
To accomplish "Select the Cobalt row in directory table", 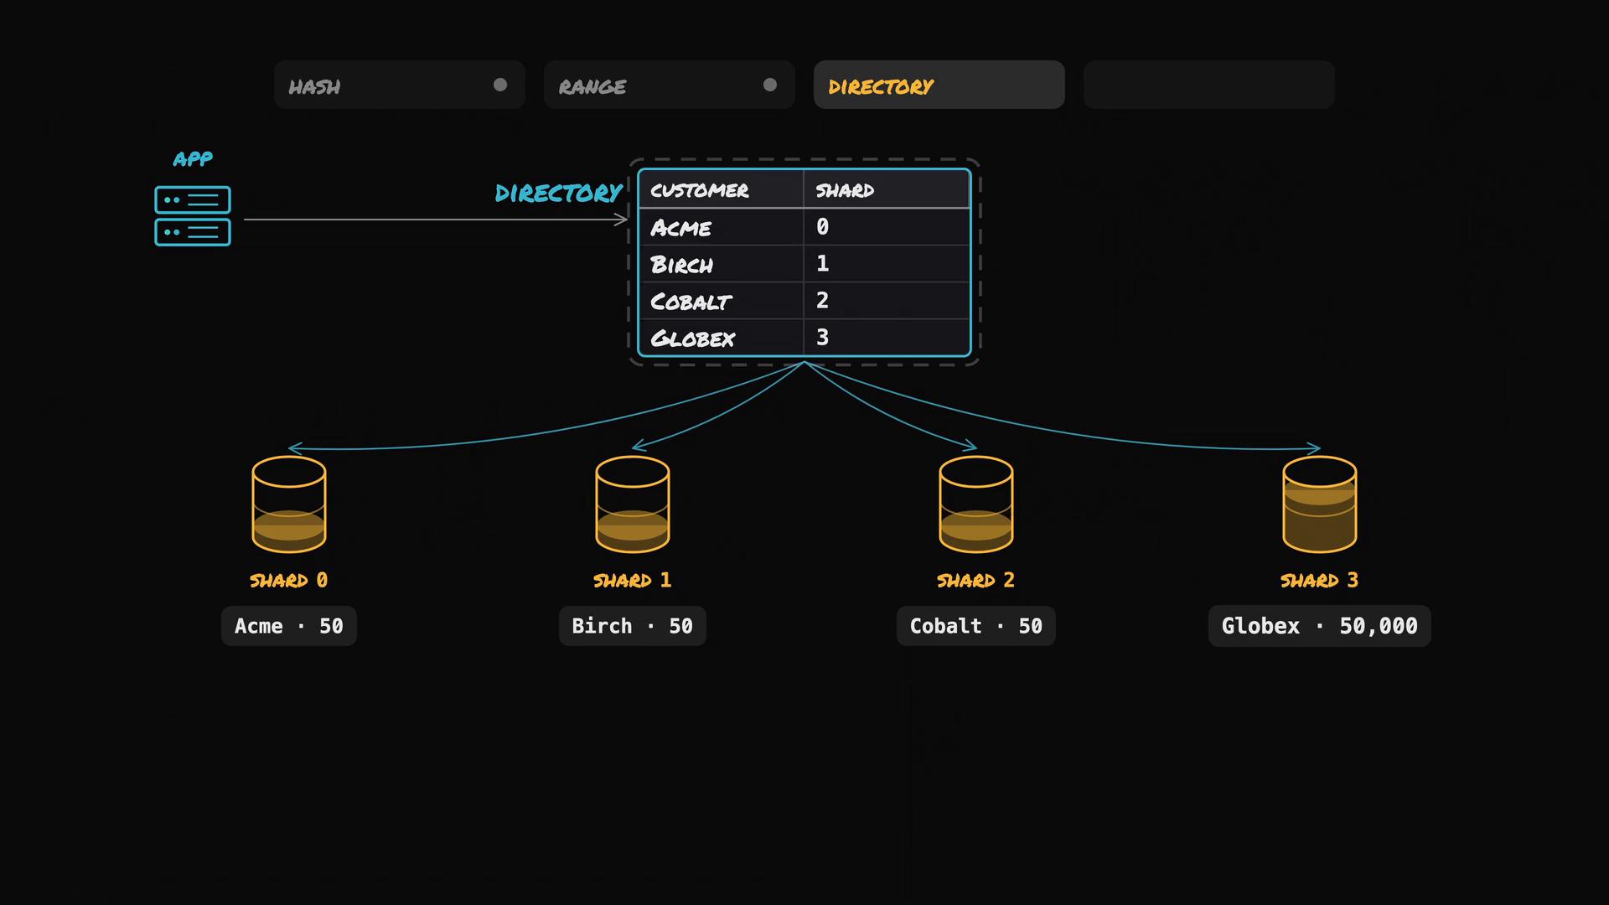I will point(804,301).
